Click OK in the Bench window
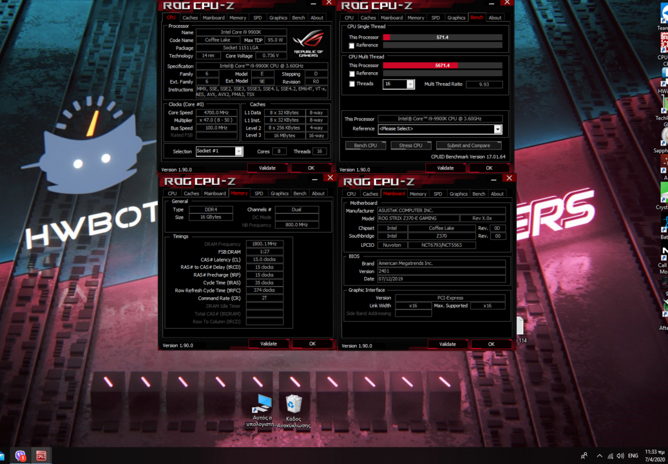This screenshot has width=668, height=464. pos(489,168)
